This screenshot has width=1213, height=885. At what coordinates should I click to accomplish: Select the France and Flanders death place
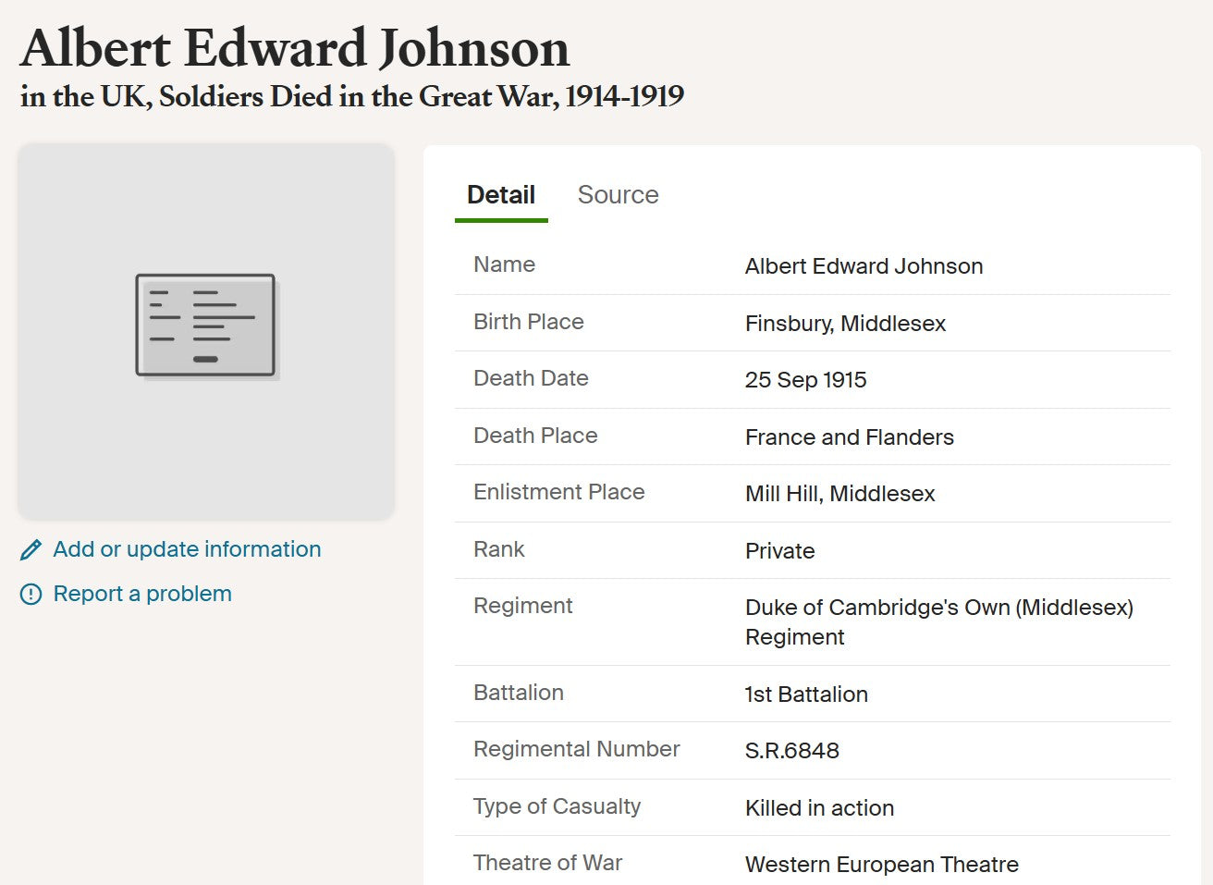849,437
